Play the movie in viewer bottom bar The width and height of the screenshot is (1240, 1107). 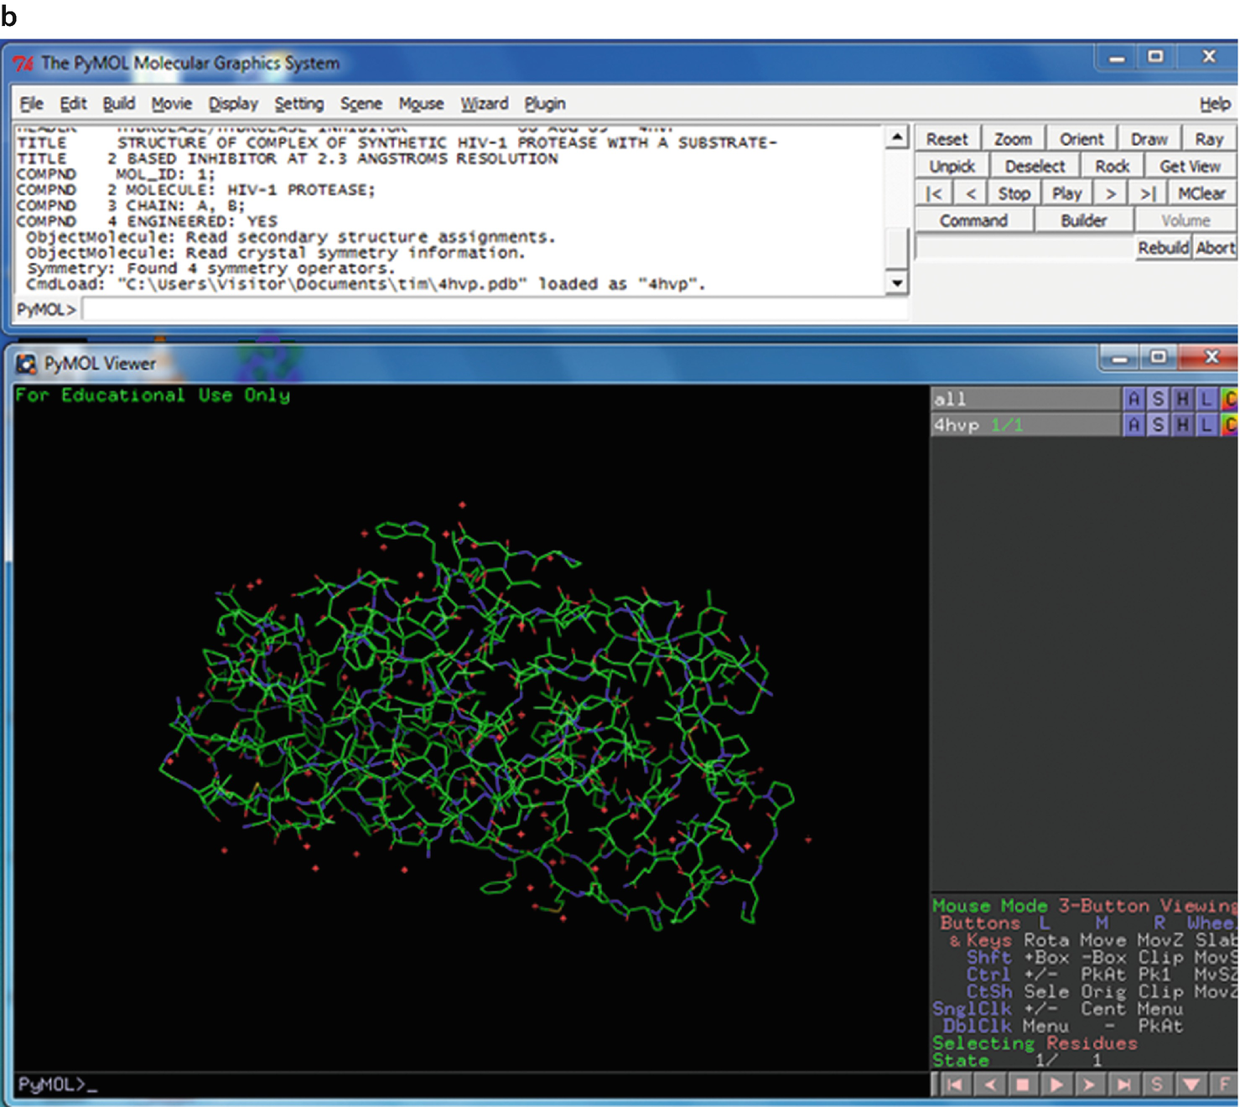pyautogui.click(x=1056, y=1084)
